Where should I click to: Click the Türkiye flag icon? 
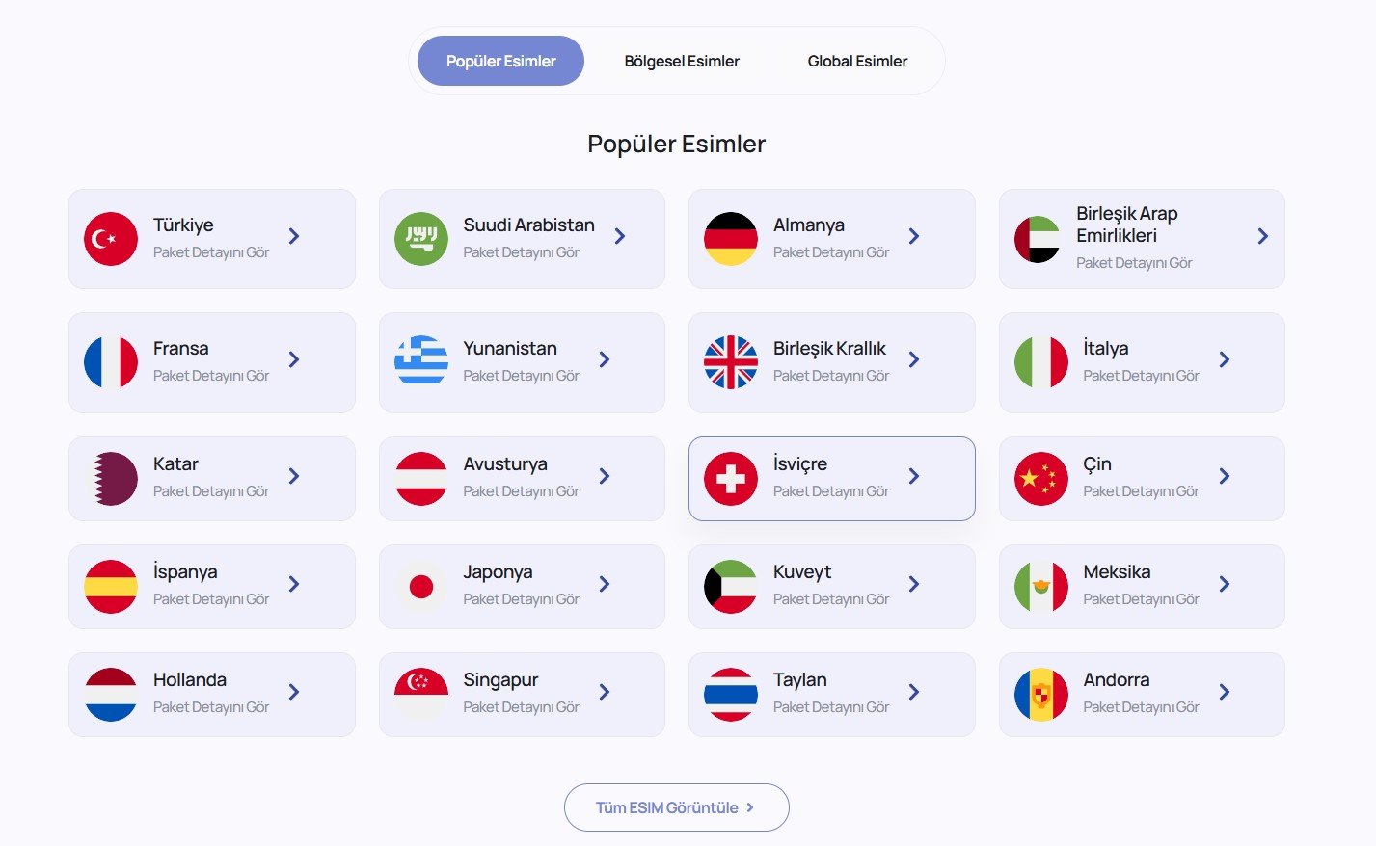point(111,239)
